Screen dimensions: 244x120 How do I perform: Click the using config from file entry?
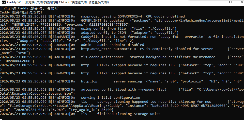pyautogui.click(x=103, y=29)
